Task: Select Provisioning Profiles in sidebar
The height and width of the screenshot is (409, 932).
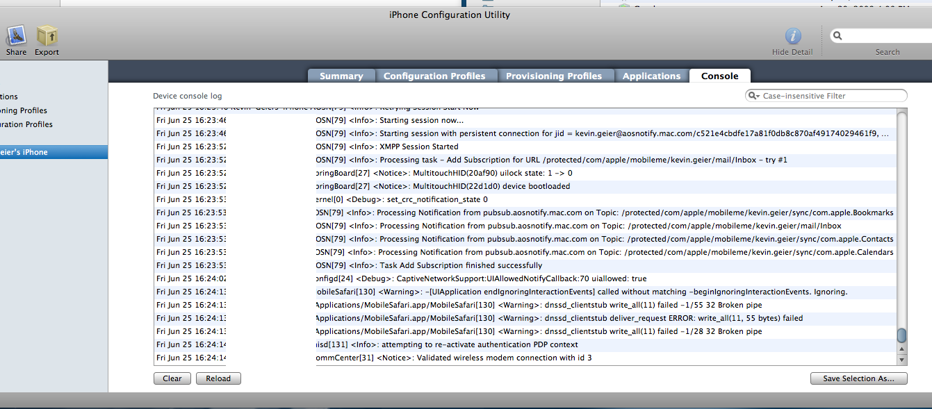Action: tap(54, 110)
